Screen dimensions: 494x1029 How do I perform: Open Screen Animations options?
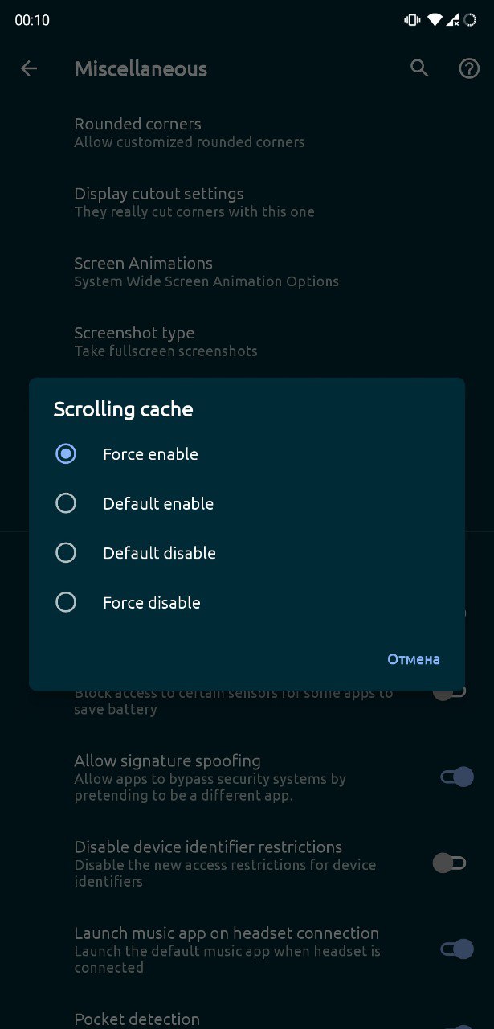[x=247, y=272]
